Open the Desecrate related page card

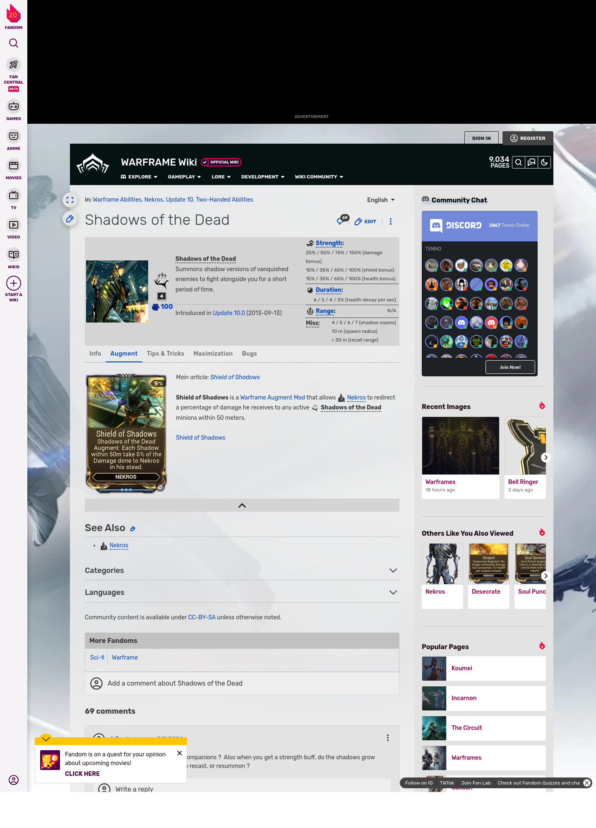click(x=489, y=576)
